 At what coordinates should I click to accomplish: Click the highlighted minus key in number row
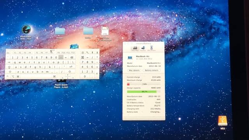pos(61,58)
